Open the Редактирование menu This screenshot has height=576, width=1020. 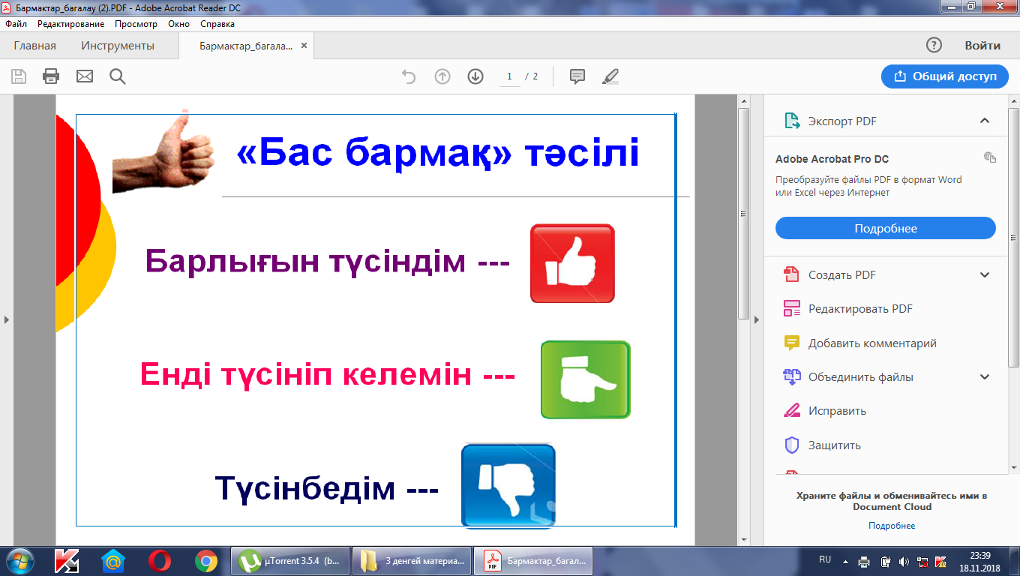[70, 24]
